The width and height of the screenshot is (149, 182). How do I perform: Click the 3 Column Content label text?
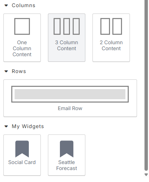click(x=67, y=45)
